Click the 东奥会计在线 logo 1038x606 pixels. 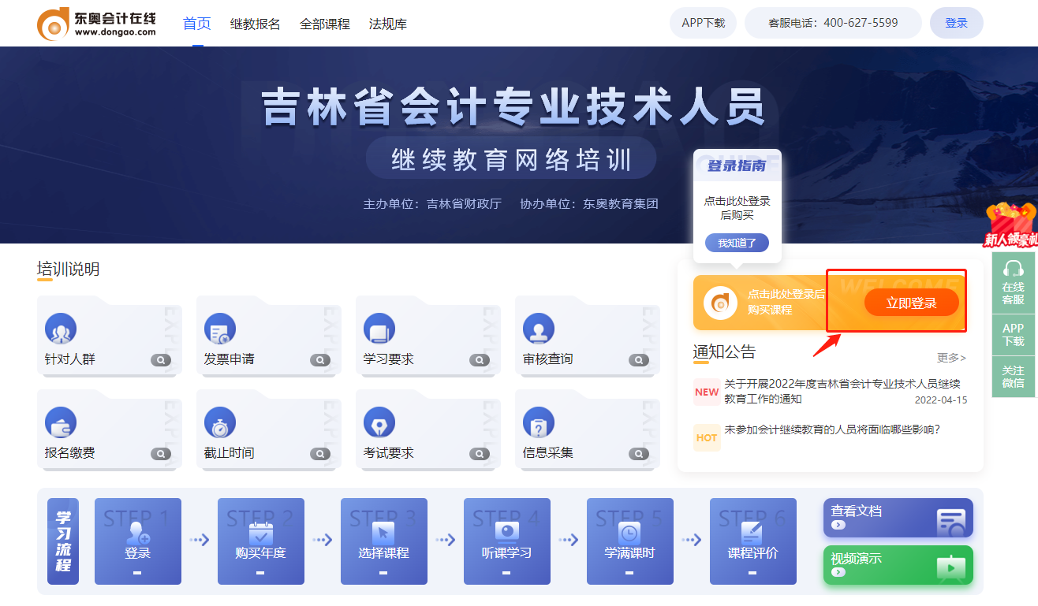(95, 22)
